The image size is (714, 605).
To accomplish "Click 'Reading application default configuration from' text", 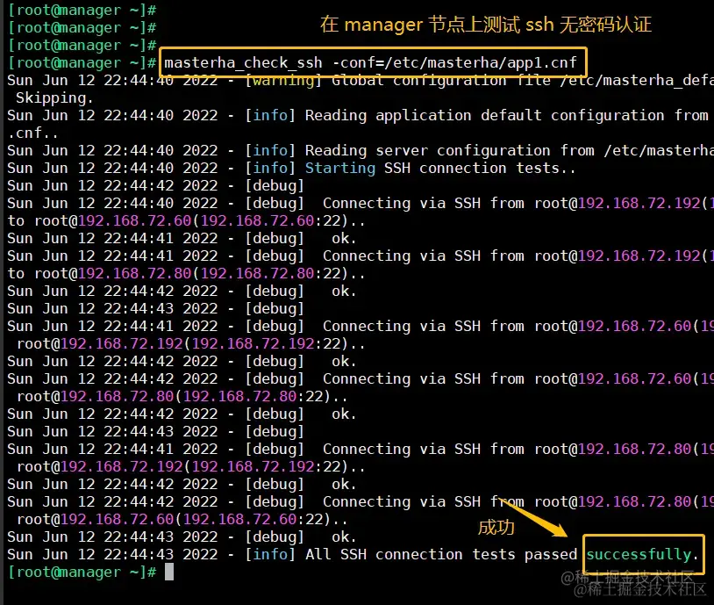I will (506, 115).
